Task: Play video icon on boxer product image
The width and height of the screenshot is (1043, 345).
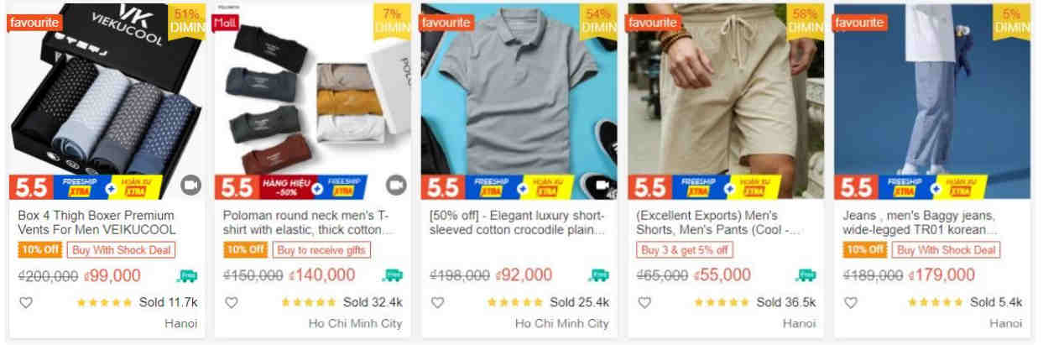Action: [x=190, y=185]
